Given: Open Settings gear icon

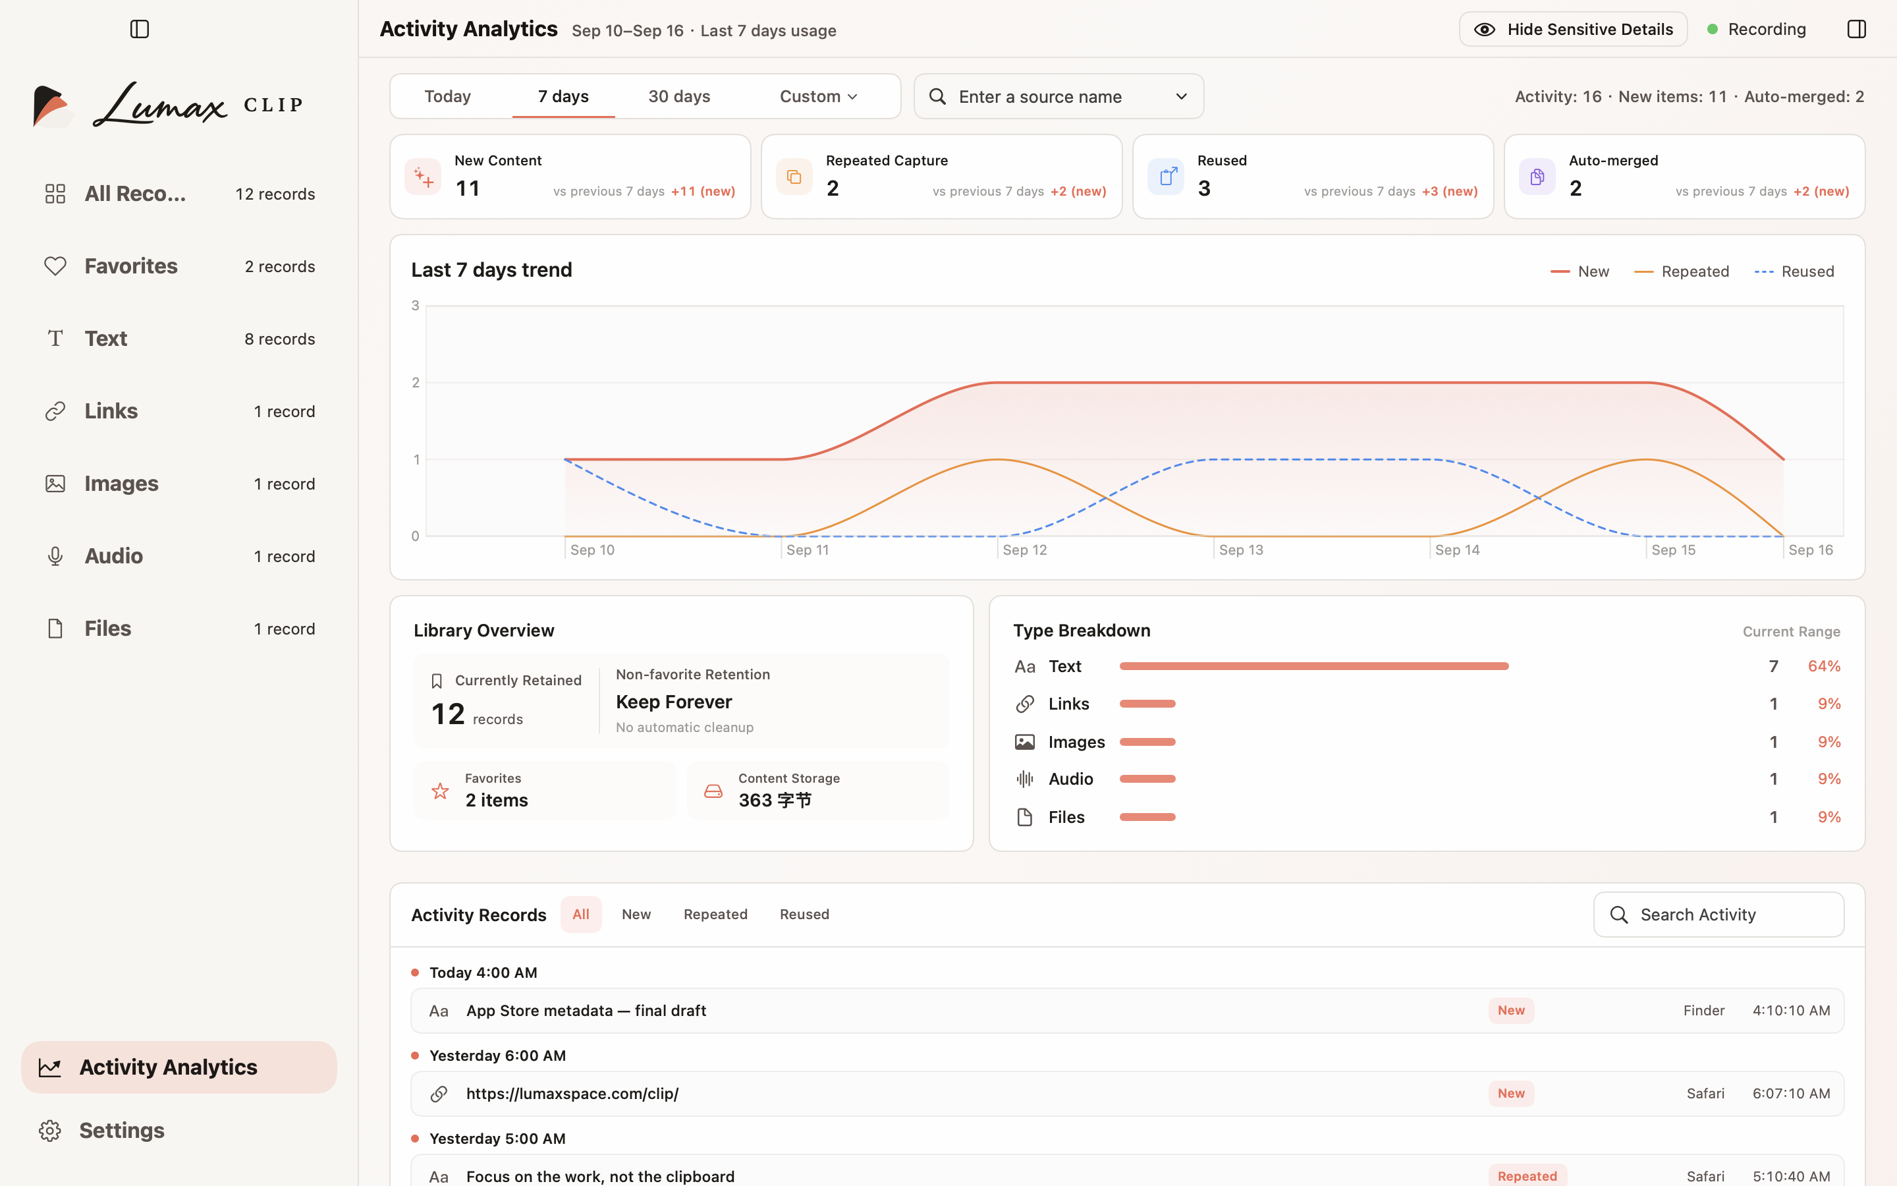Looking at the screenshot, I should (x=50, y=1130).
